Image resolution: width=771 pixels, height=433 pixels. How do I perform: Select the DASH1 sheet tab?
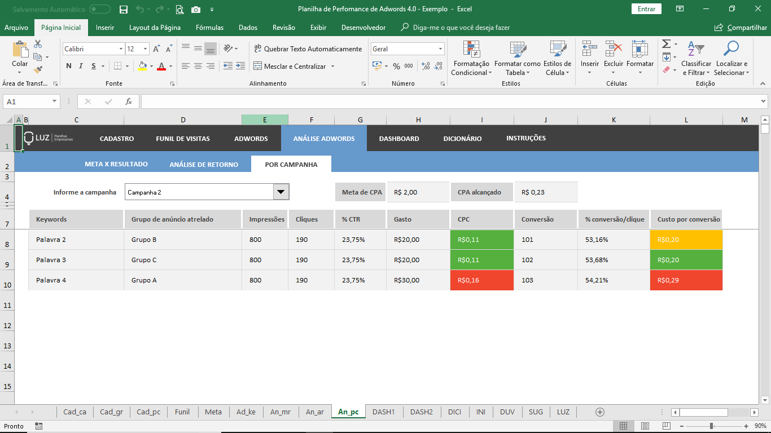384,412
